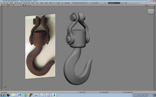Switch to the Render toolbar

pos(51,3)
